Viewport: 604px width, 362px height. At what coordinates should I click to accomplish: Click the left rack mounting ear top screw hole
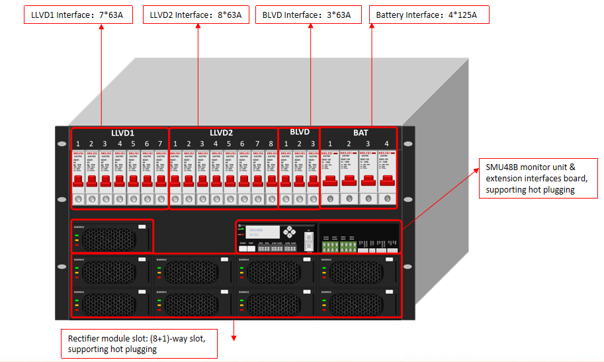(62, 141)
